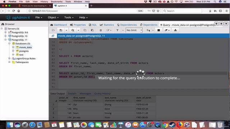Open the pgAdmin Tools menu

[x=69, y=18]
